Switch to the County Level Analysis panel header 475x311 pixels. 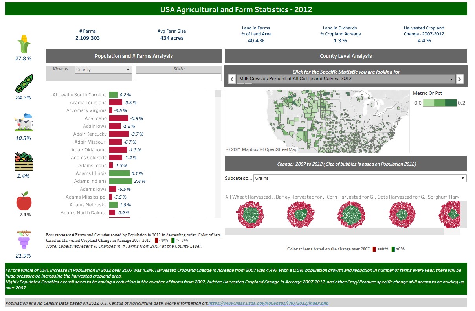[346, 56]
